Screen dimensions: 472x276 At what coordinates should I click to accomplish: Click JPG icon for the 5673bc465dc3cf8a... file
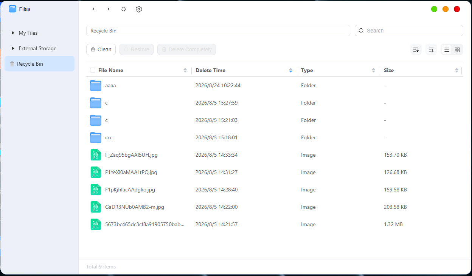pyautogui.click(x=96, y=225)
